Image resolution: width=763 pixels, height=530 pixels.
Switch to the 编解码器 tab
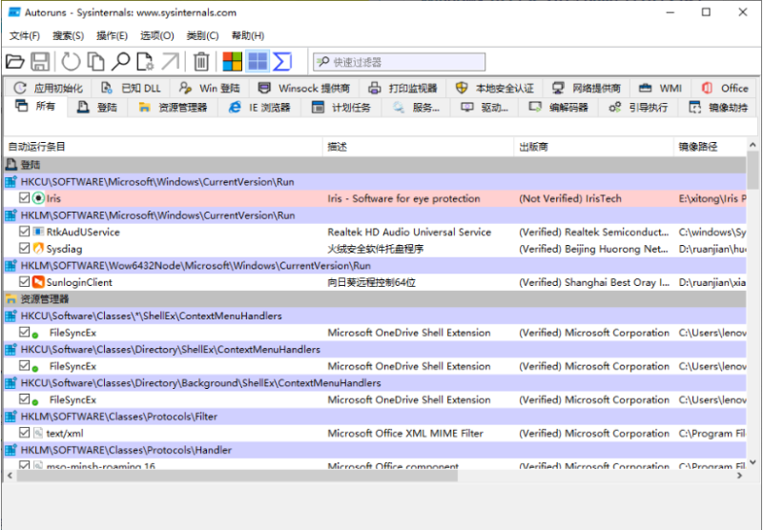pyautogui.click(x=559, y=107)
